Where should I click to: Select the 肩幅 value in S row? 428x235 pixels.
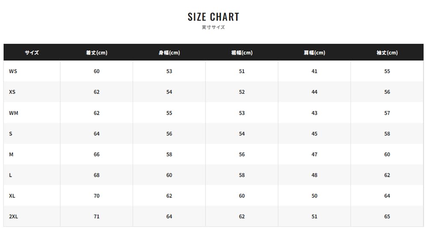pyautogui.click(x=315, y=134)
